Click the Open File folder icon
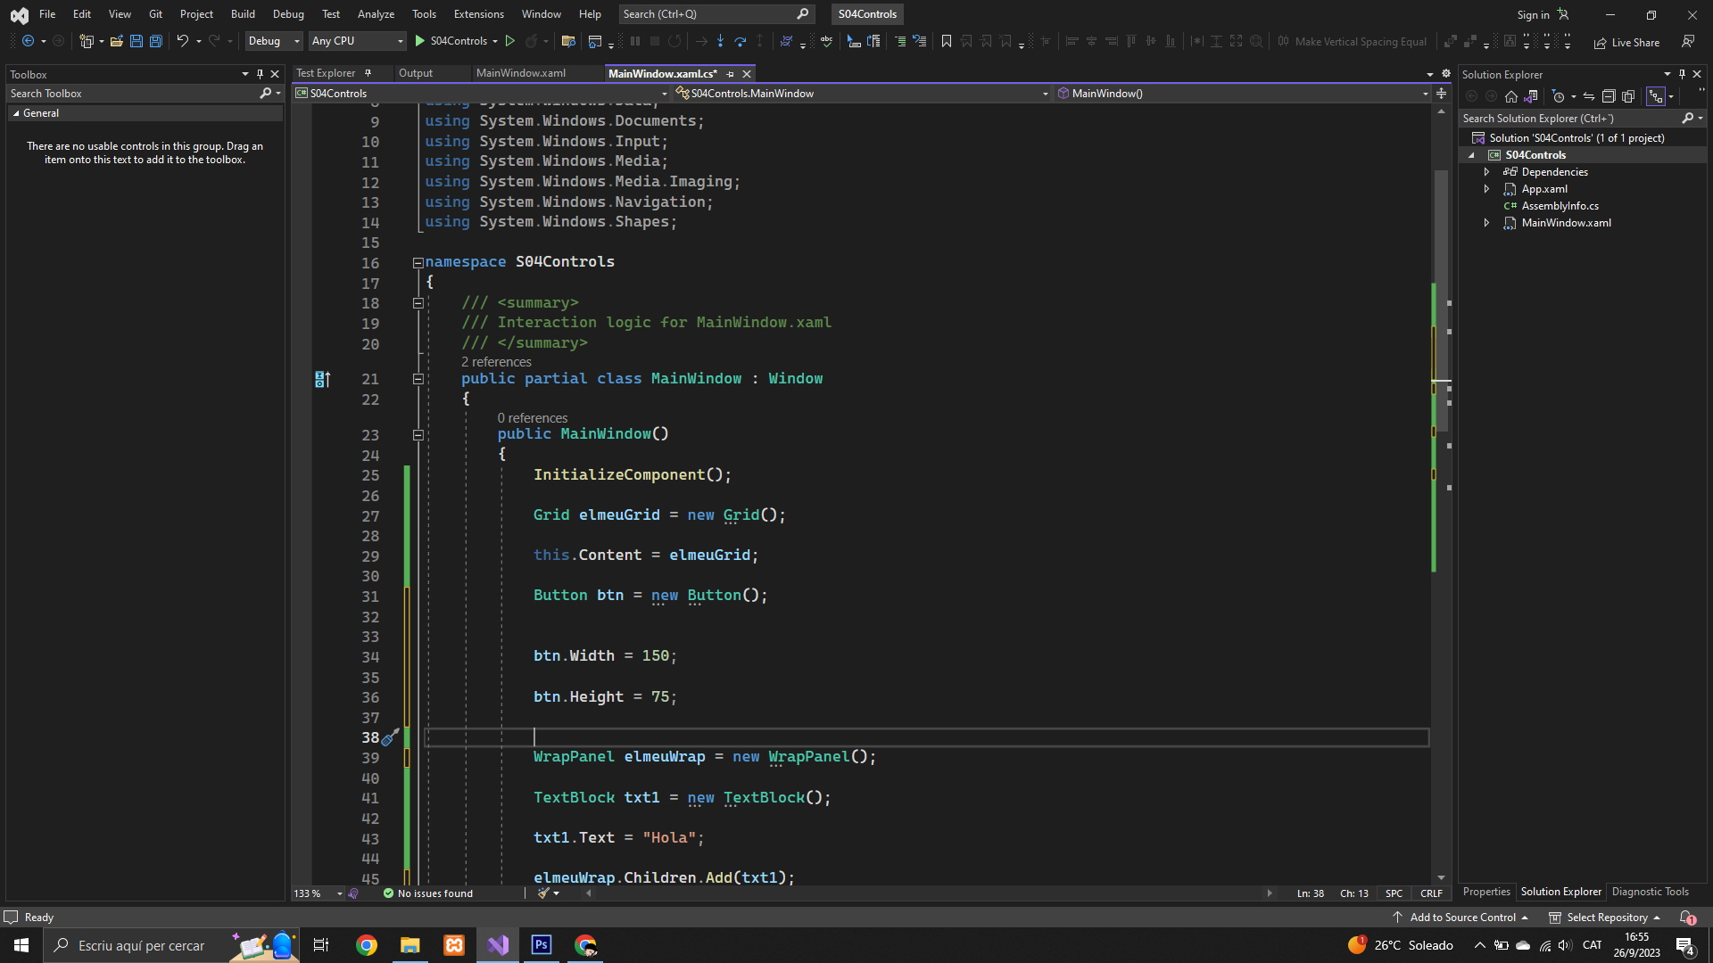Image resolution: width=1713 pixels, height=963 pixels. click(x=117, y=41)
